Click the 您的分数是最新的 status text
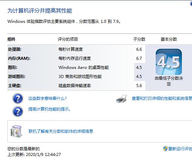The width and height of the screenshot is (192, 160). [x=24, y=149]
